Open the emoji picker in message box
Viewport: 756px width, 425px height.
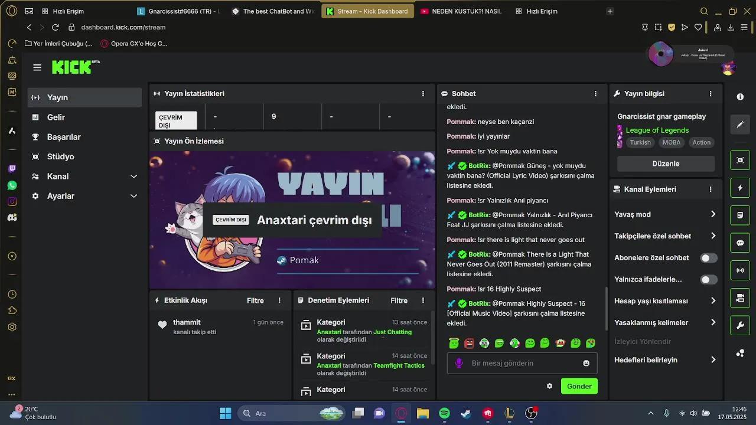(586, 363)
